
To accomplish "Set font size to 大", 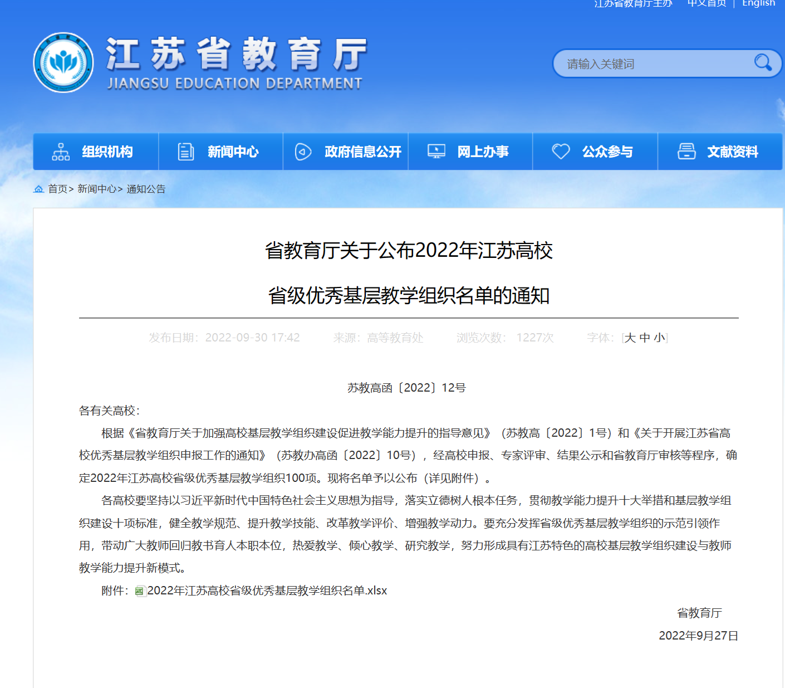I will pyautogui.click(x=630, y=338).
